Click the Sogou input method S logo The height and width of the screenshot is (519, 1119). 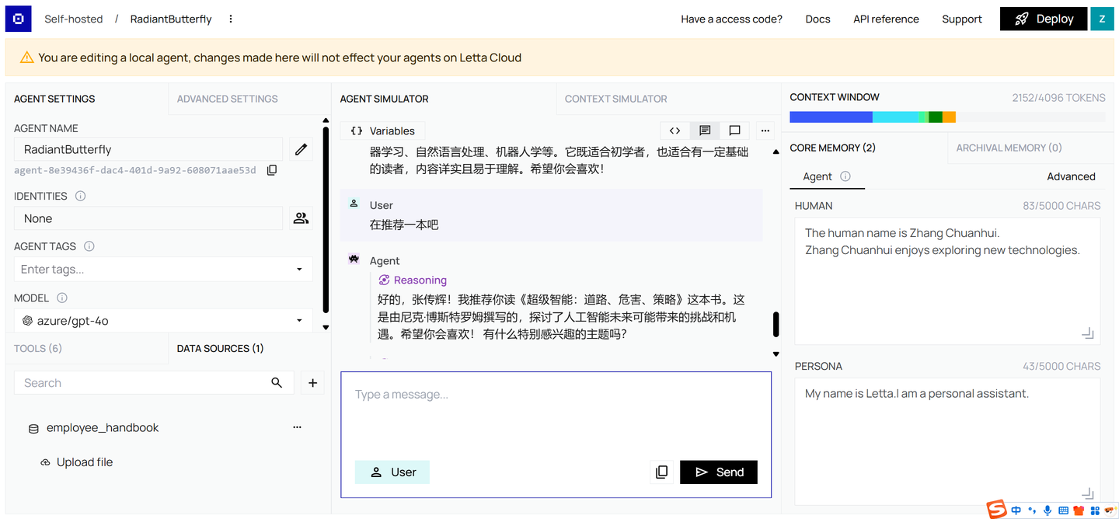coord(996,510)
